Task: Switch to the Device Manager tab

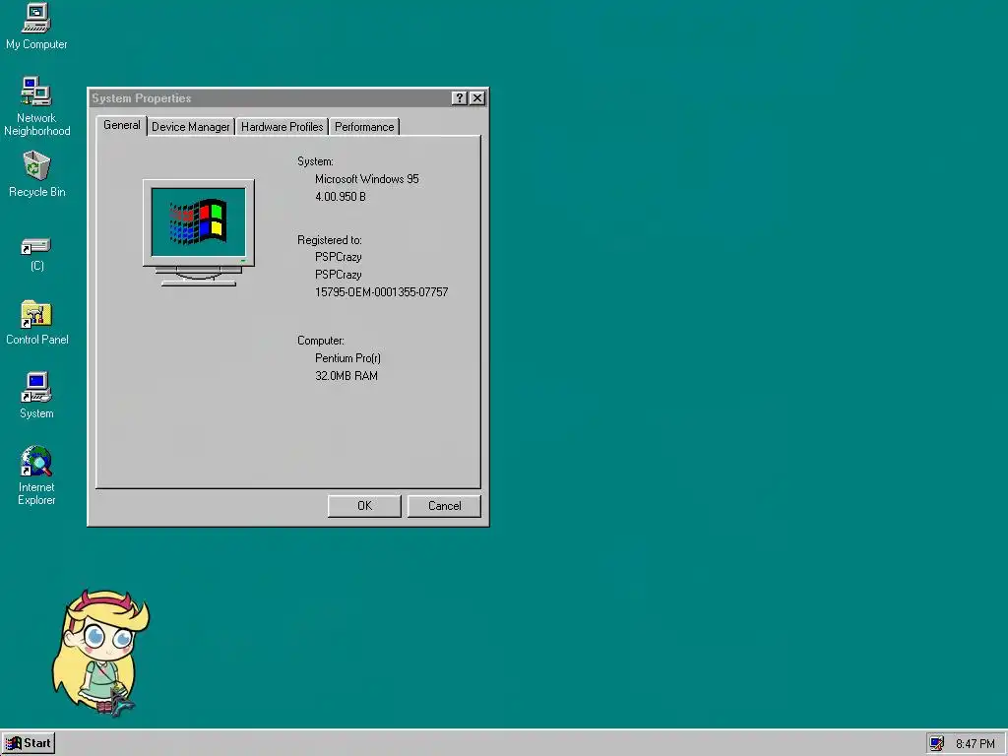Action: click(x=190, y=127)
